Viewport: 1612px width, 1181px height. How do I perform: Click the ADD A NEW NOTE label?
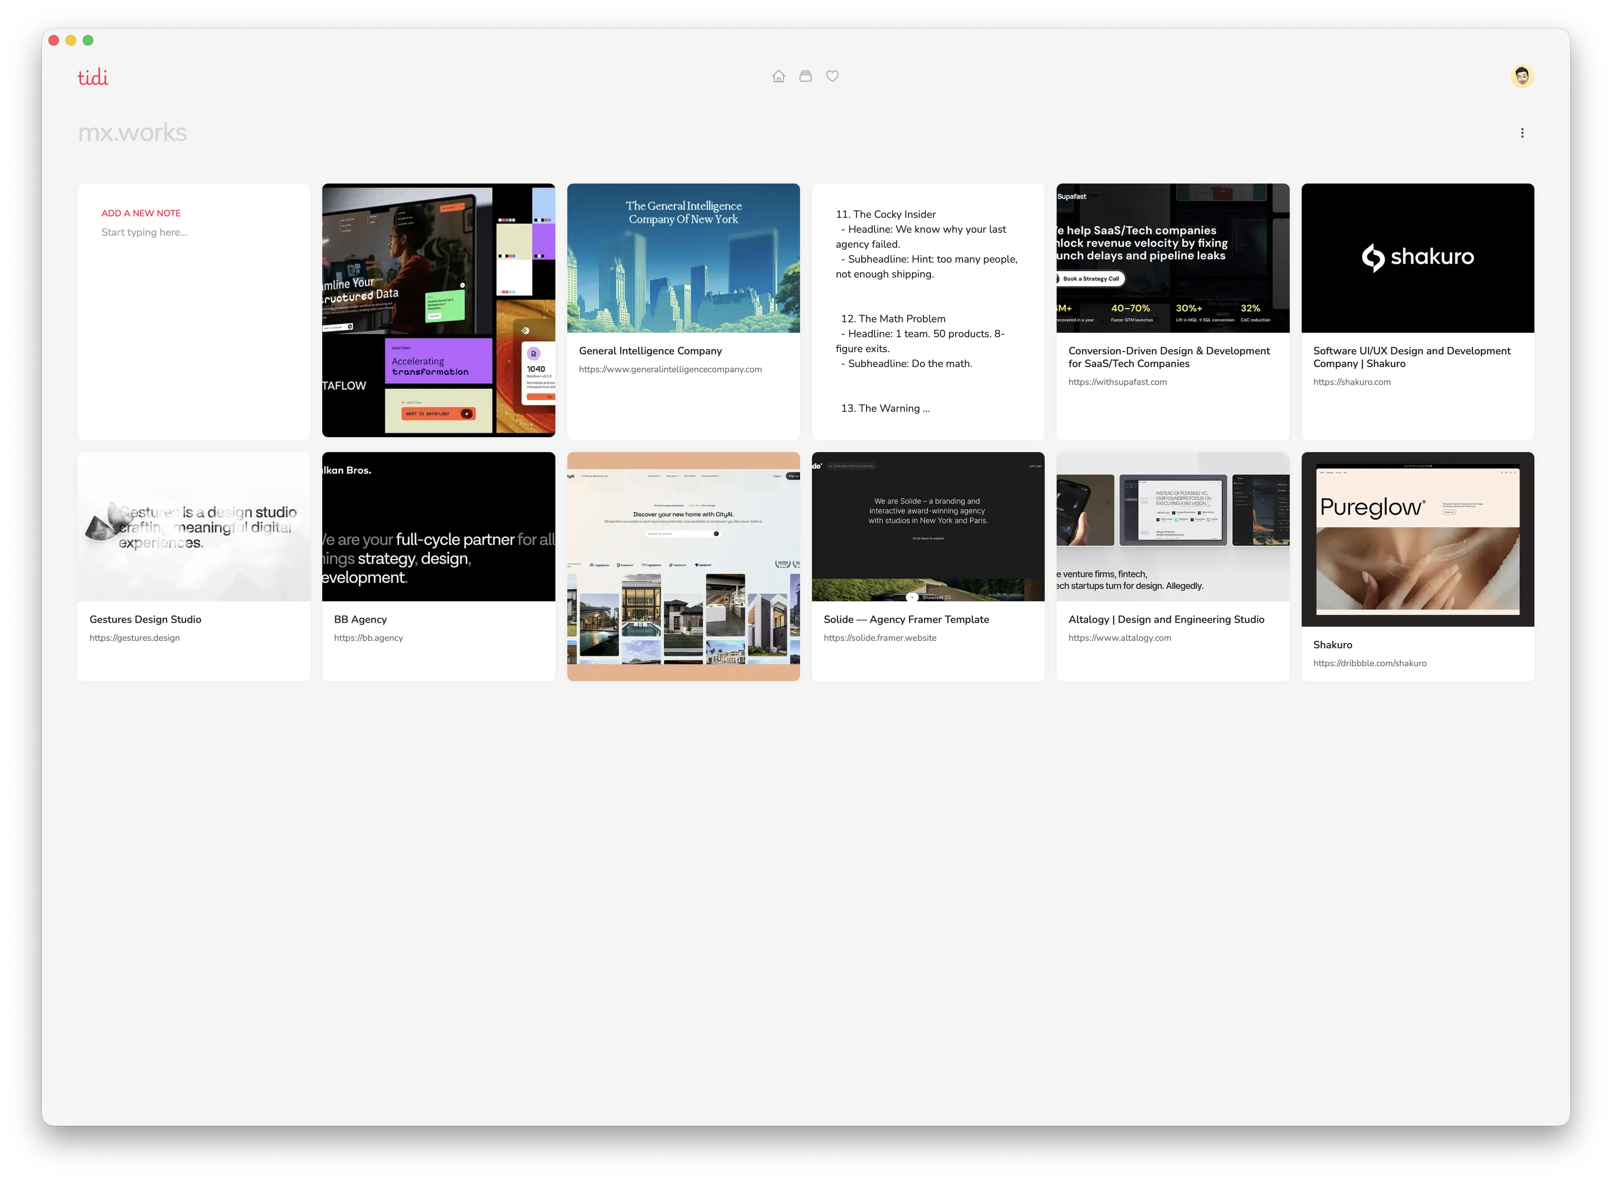click(x=141, y=213)
